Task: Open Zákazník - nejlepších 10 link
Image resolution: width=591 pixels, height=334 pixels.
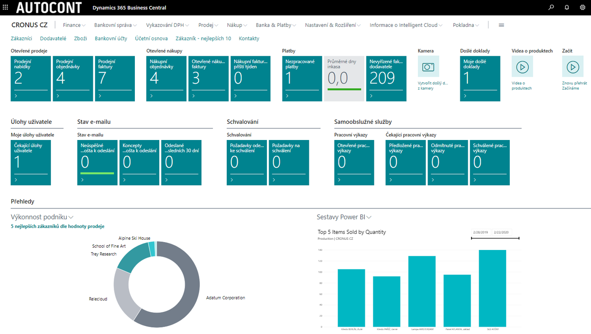Action: pos(204,39)
